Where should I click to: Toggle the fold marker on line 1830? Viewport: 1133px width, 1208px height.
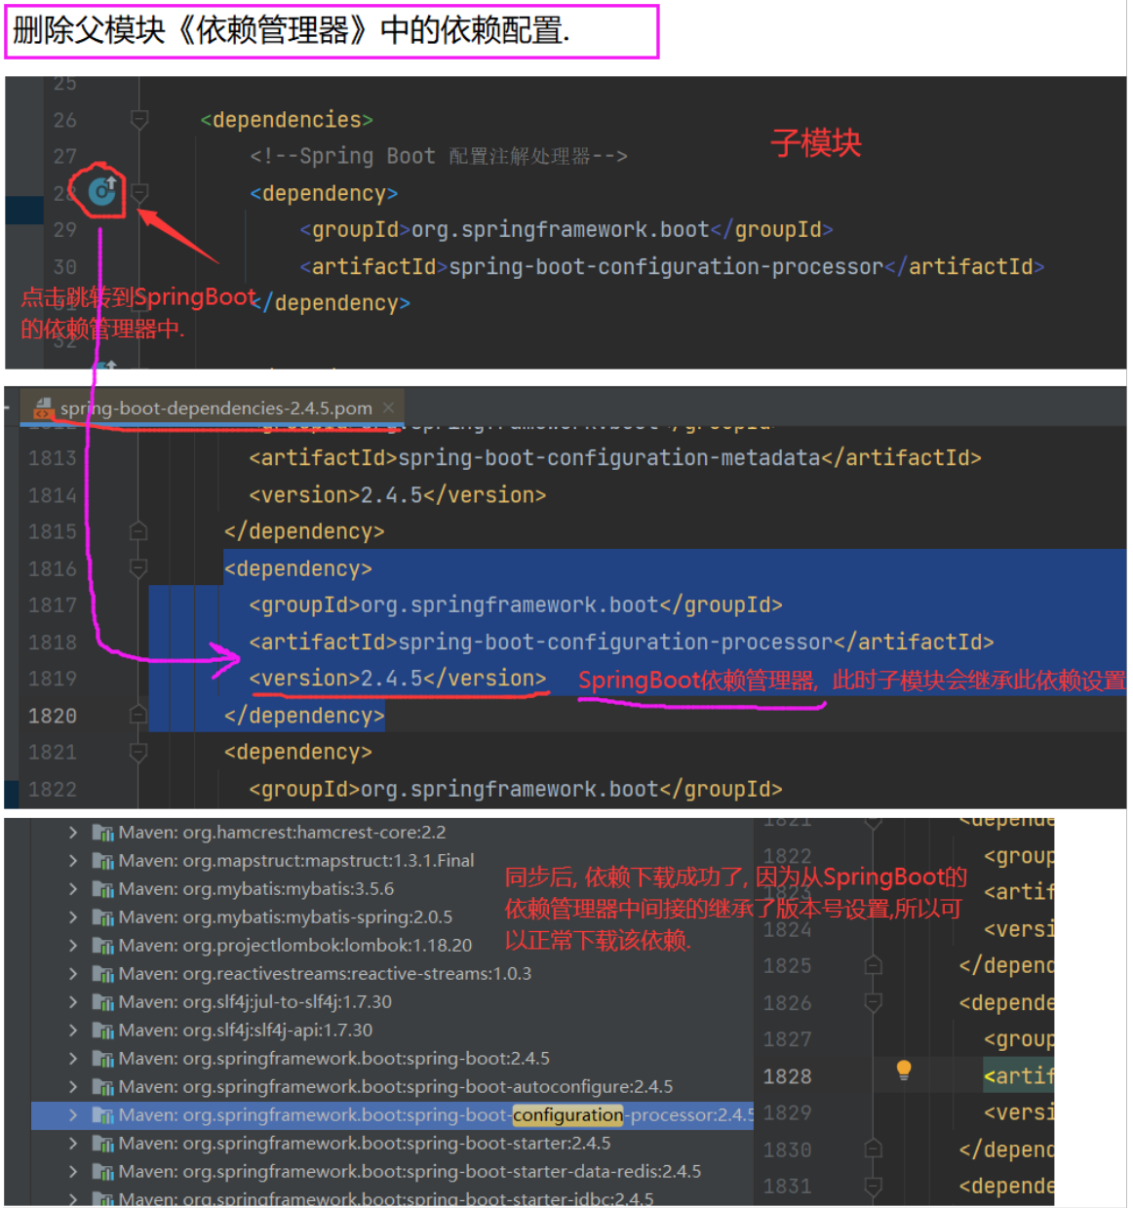(874, 1150)
